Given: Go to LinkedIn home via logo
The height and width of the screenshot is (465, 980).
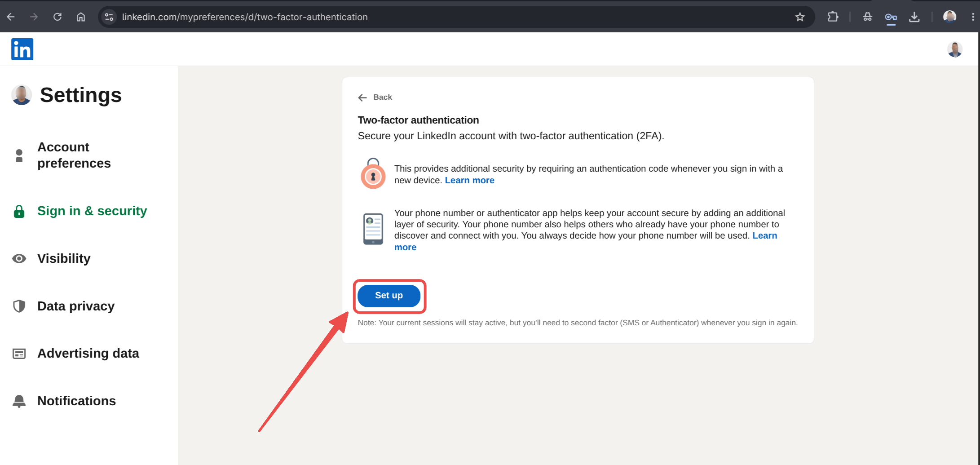Looking at the screenshot, I should tap(22, 49).
